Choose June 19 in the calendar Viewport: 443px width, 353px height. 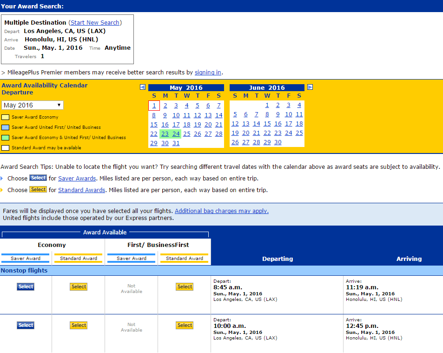(x=235, y=133)
